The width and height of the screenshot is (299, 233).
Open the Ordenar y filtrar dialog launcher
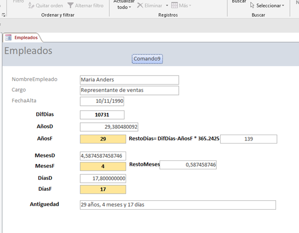tap(4, 15)
